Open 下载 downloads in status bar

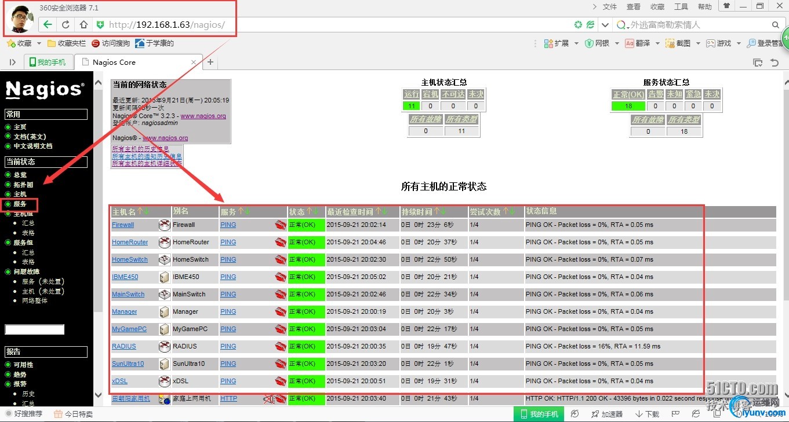648,414
